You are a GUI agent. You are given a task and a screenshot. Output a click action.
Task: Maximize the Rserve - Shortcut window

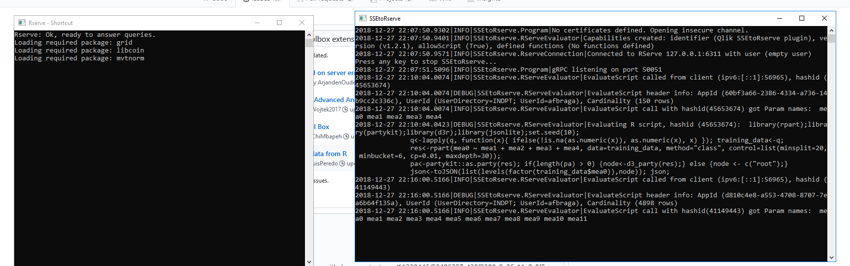(x=279, y=23)
